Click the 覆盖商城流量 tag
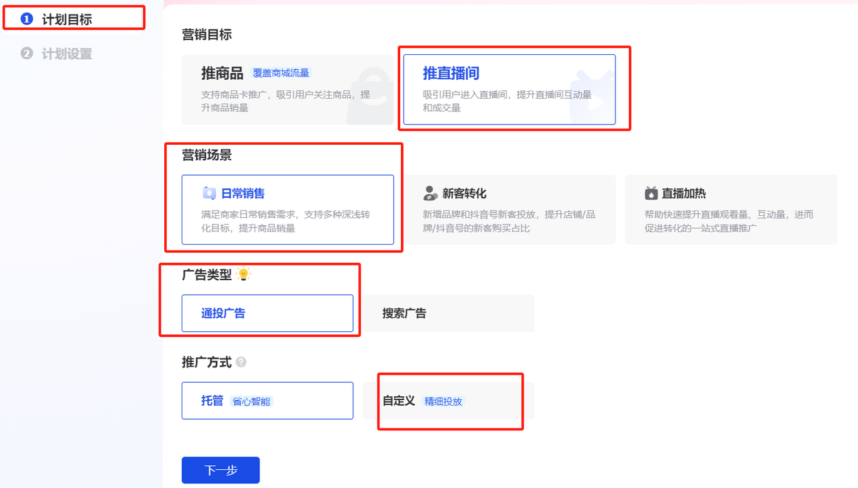 (x=282, y=73)
